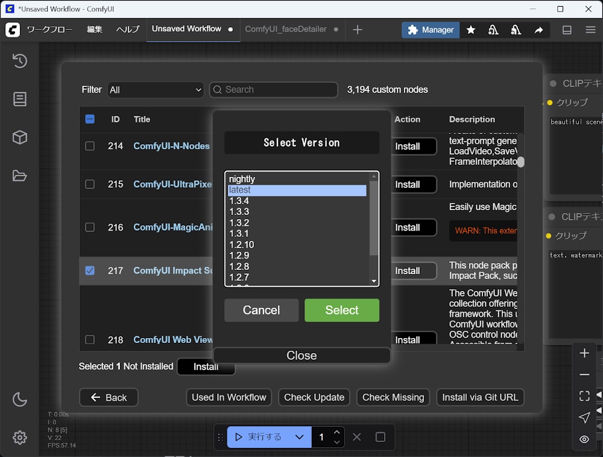
Task: Open the node library sidebar icon
Action: click(20, 99)
